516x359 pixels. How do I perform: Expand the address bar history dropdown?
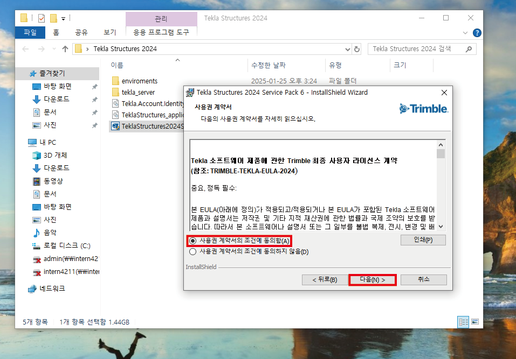pyautogui.click(x=348, y=50)
